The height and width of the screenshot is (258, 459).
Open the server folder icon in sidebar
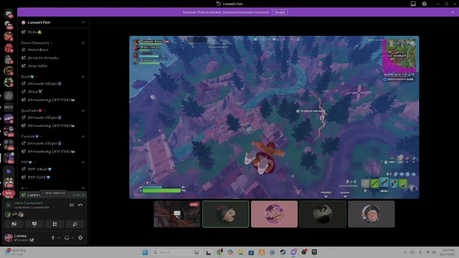(9, 171)
